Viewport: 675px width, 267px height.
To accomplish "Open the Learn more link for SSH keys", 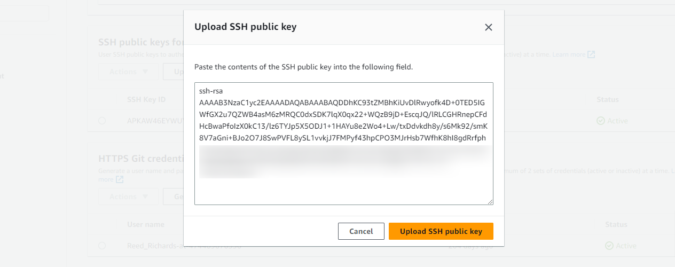I will (569, 54).
